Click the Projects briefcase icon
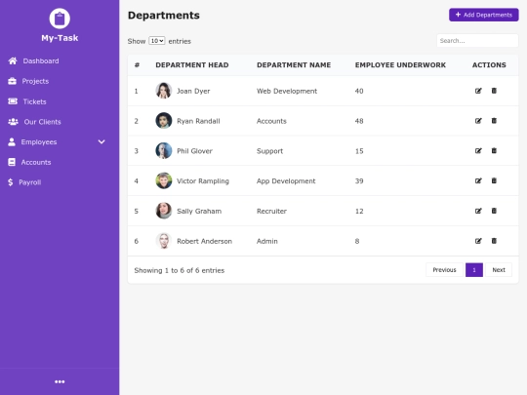Viewport: 527px width, 395px height. point(12,81)
